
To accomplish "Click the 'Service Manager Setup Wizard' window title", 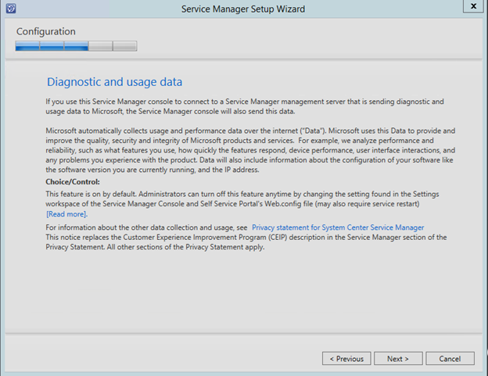I will [x=243, y=9].
